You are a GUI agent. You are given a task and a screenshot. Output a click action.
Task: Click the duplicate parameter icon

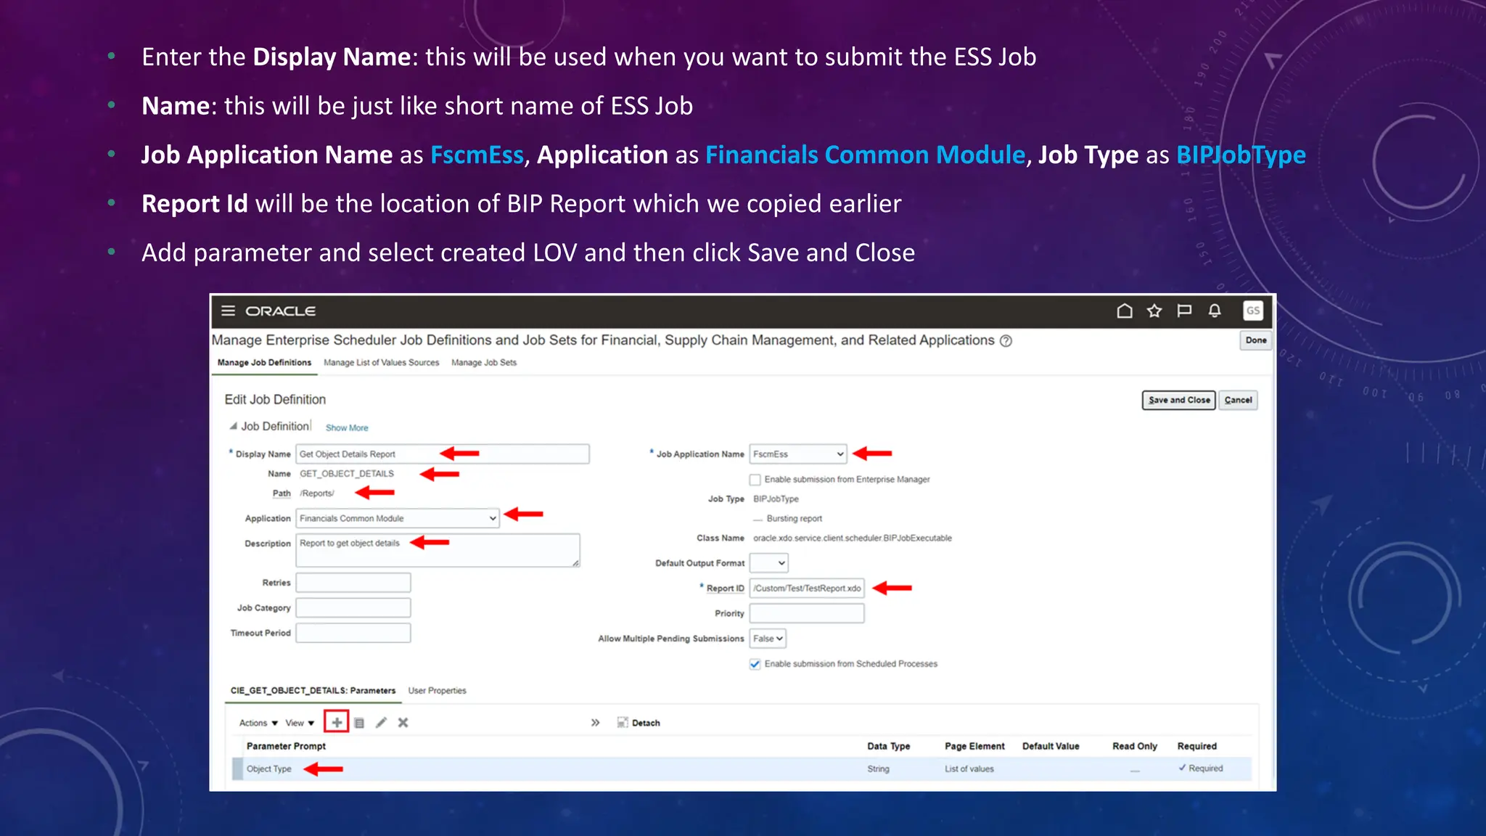pos(359,723)
